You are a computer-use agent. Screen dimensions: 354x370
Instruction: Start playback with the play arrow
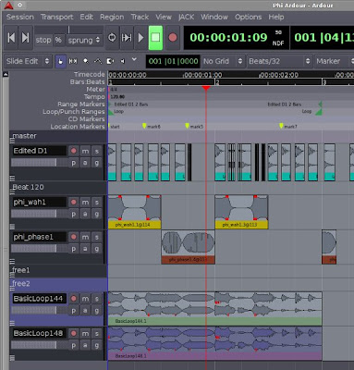tap(140, 38)
